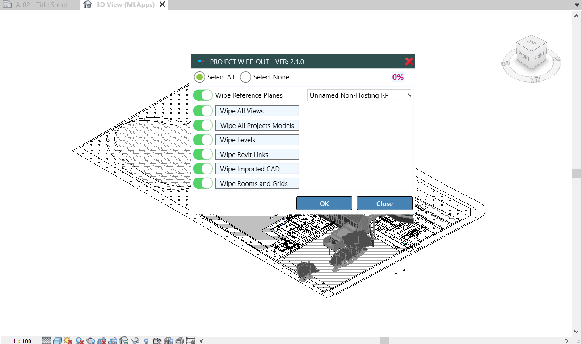Open the Unnamed Non-Hosting RP dropdown
Screen dimensions: 582x344
pos(359,95)
